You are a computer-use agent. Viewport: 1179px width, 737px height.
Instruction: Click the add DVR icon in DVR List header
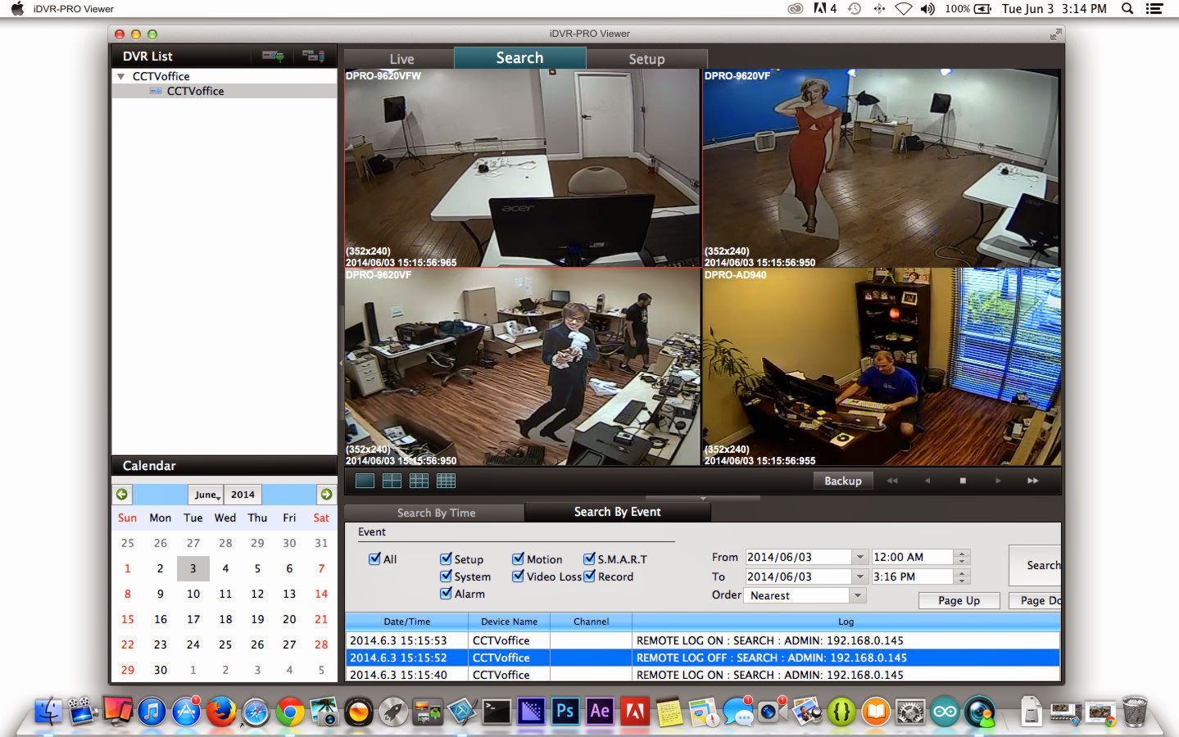273,56
